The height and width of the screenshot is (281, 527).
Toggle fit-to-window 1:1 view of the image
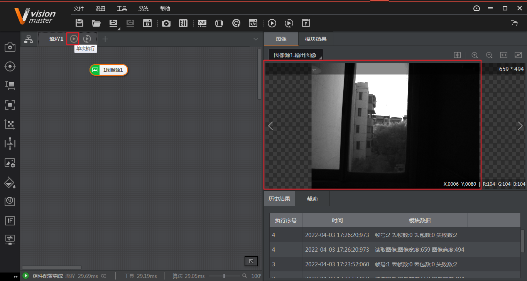click(x=503, y=55)
